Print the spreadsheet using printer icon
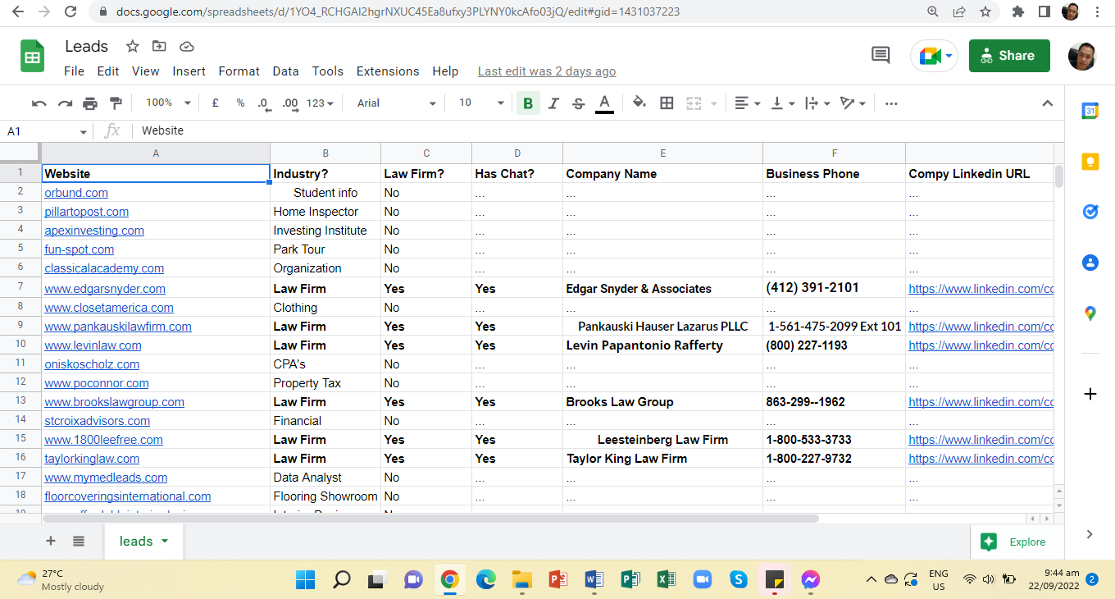1115x599 pixels. 90,103
